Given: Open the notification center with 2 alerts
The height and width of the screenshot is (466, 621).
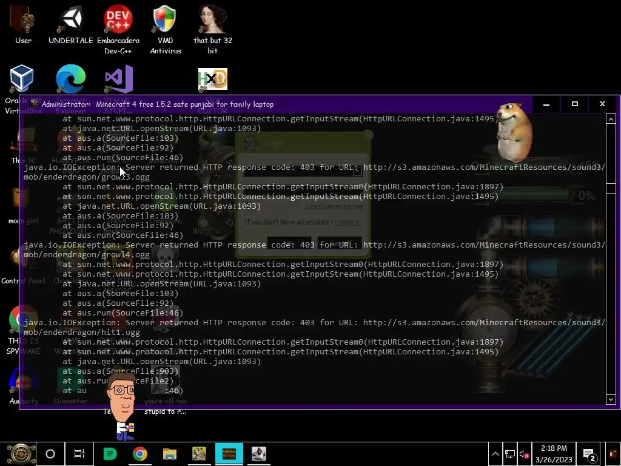Looking at the screenshot, I should (589, 455).
